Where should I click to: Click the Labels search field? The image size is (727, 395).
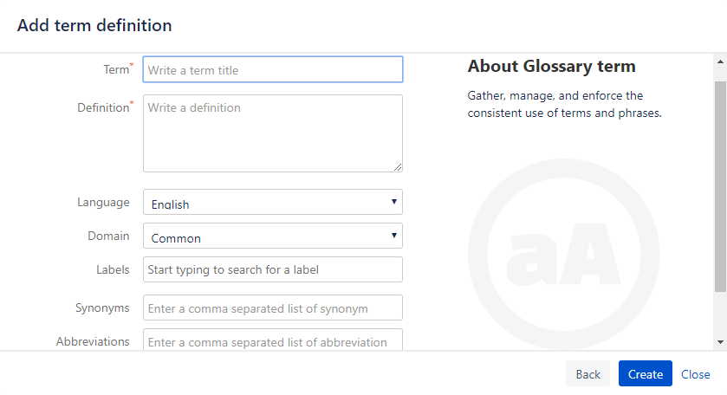tap(272, 269)
